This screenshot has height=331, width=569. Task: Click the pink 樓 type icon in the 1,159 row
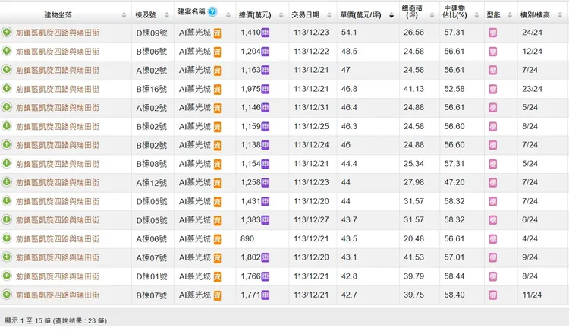coord(493,127)
